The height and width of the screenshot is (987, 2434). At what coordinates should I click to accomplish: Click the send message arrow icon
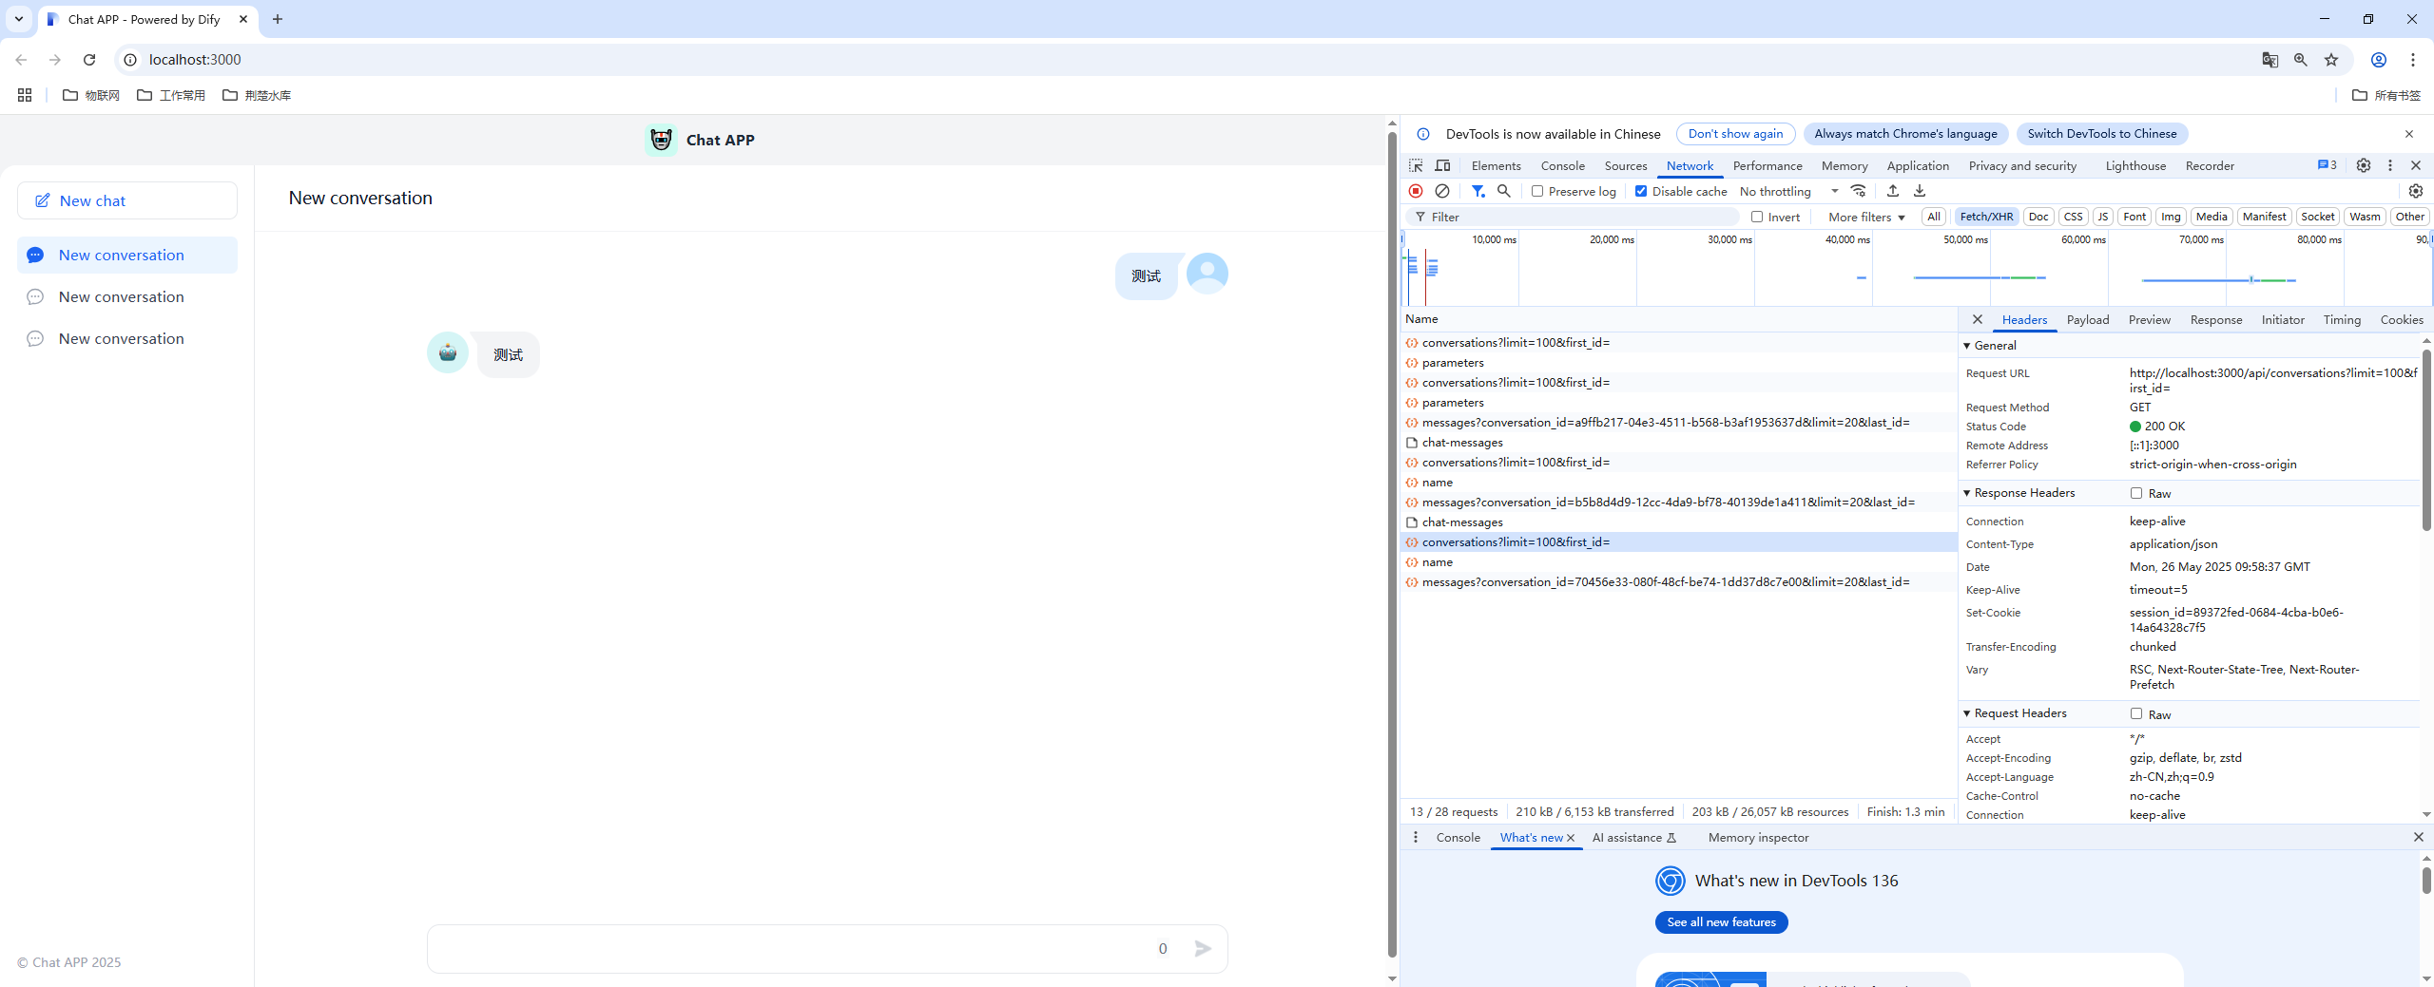pyautogui.click(x=1203, y=948)
